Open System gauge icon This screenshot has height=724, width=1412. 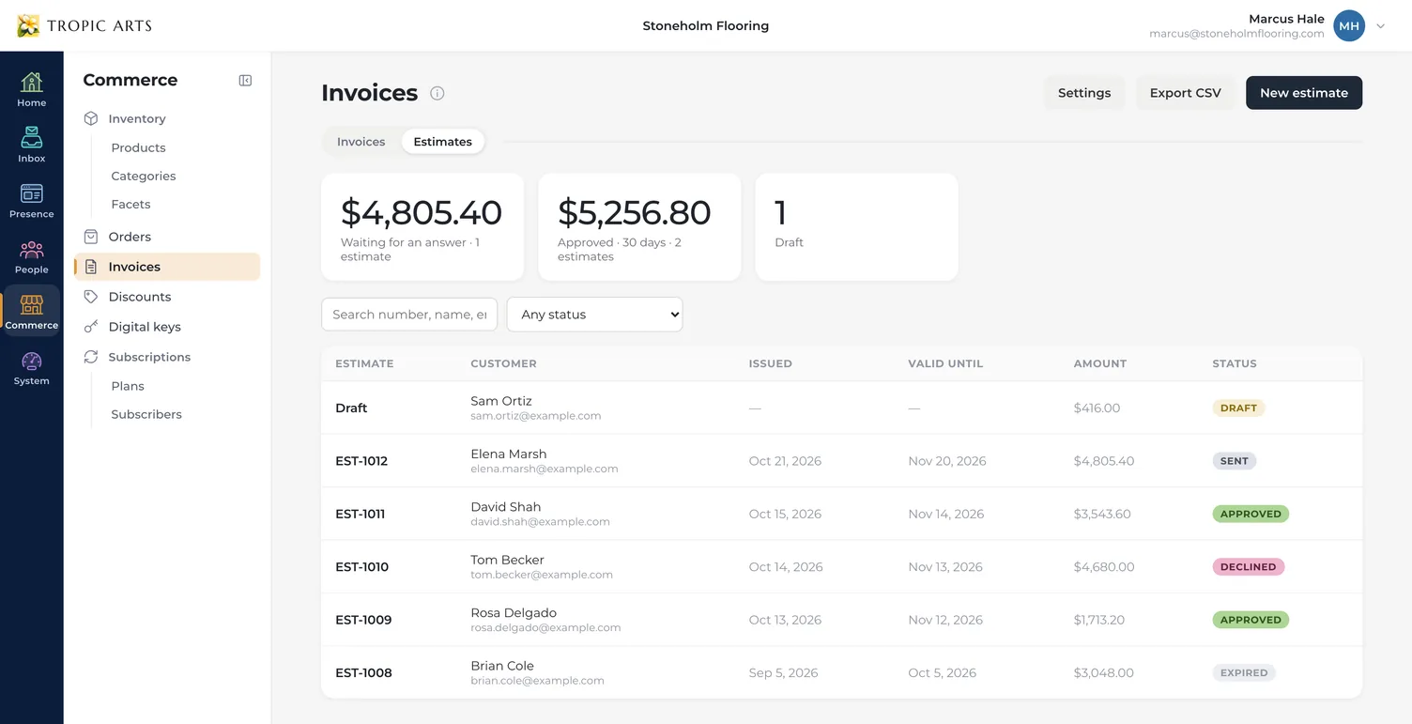(31, 368)
